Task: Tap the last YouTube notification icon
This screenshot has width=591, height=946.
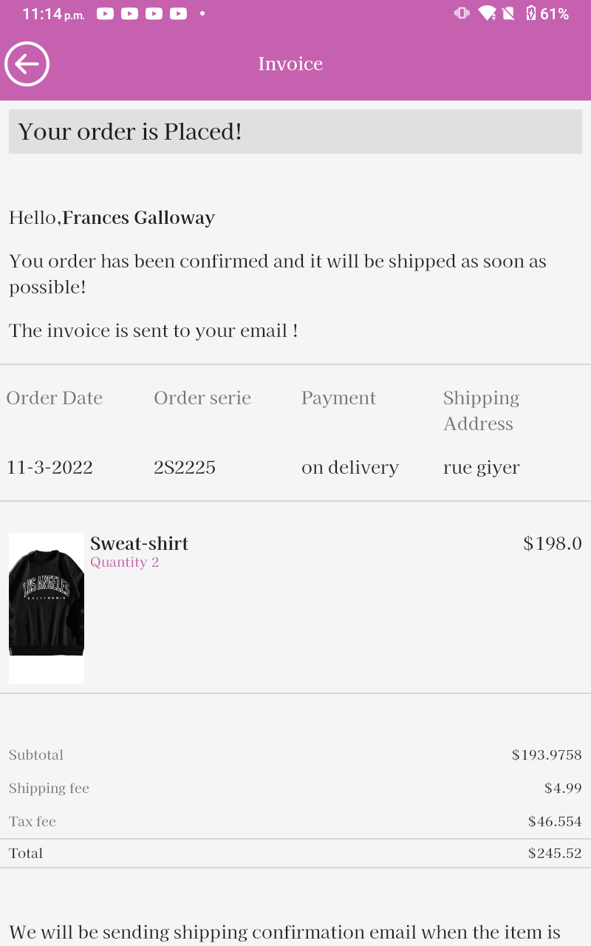Action: click(178, 13)
